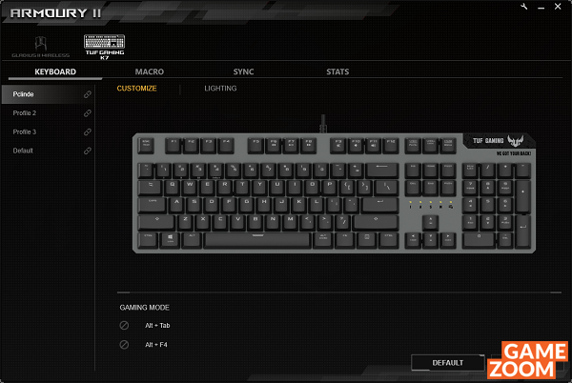This screenshot has height=383, width=572.
Task: Switch to the MACRO tab
Action: (x=150, y=71)
